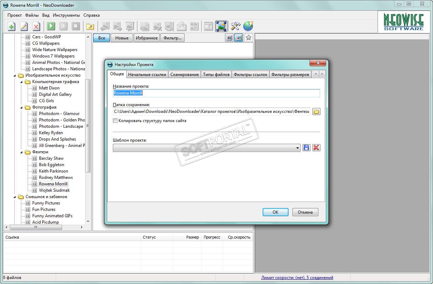Collapse the 'Фотография' tree folder
433x284 pixels.
[22, 107]
